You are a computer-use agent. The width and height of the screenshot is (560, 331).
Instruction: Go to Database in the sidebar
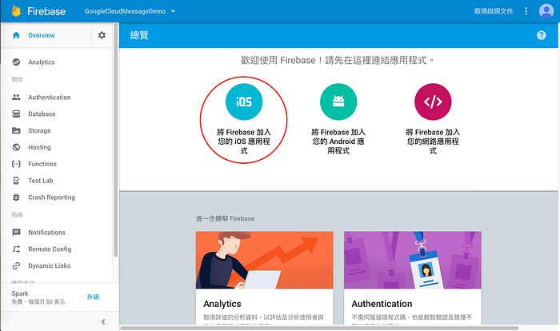tap(42, 114)
